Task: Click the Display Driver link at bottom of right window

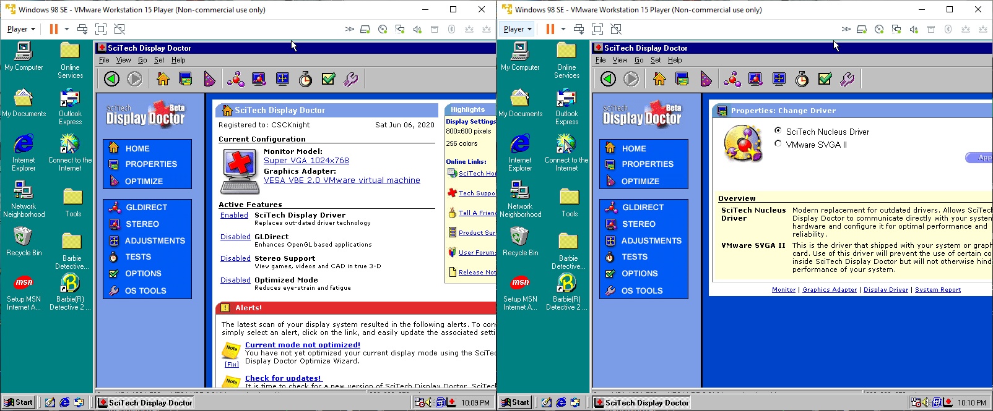Action: click(886, 290)
